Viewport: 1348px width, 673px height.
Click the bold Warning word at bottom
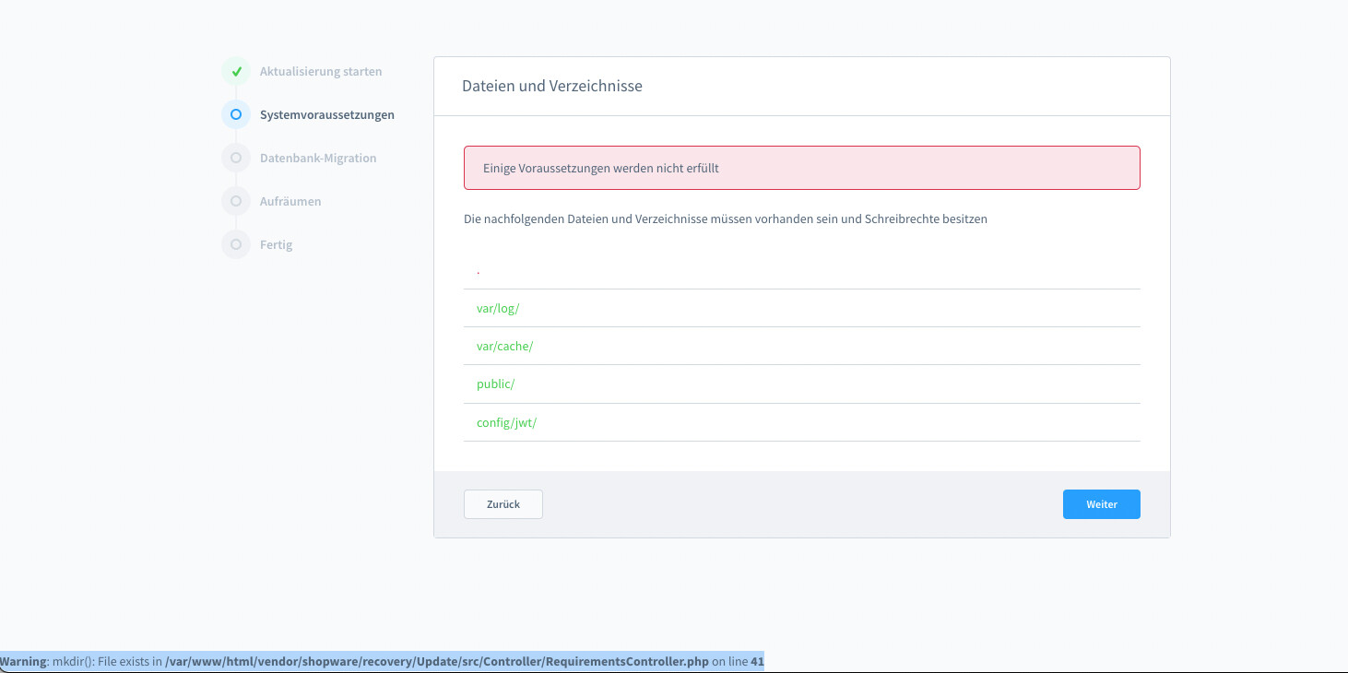pos(22,662)
